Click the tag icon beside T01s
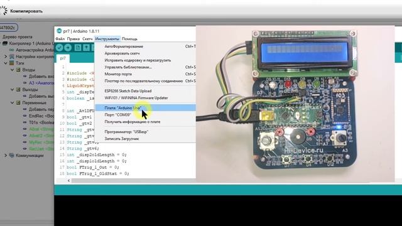Image resolution: width=402 pixels, height=226 pixels. (25, 122)
